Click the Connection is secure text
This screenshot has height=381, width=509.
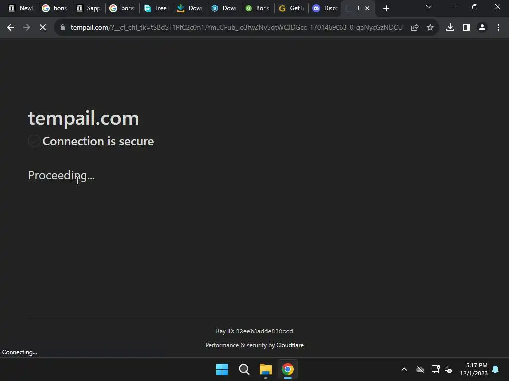click(x=98, y=141)
